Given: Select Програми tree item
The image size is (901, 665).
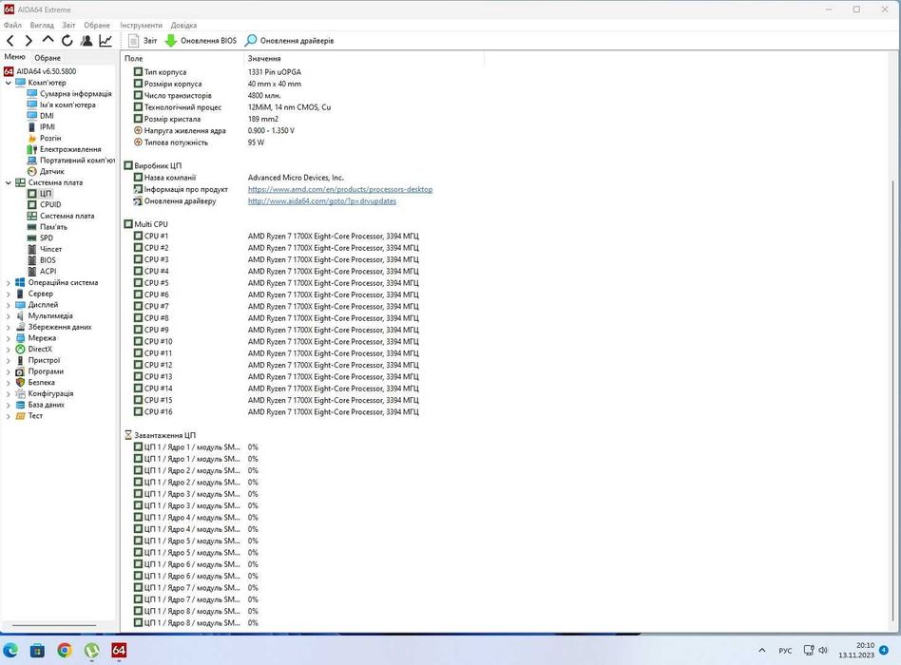Looking at the screenshot, I should coord(46,371).
